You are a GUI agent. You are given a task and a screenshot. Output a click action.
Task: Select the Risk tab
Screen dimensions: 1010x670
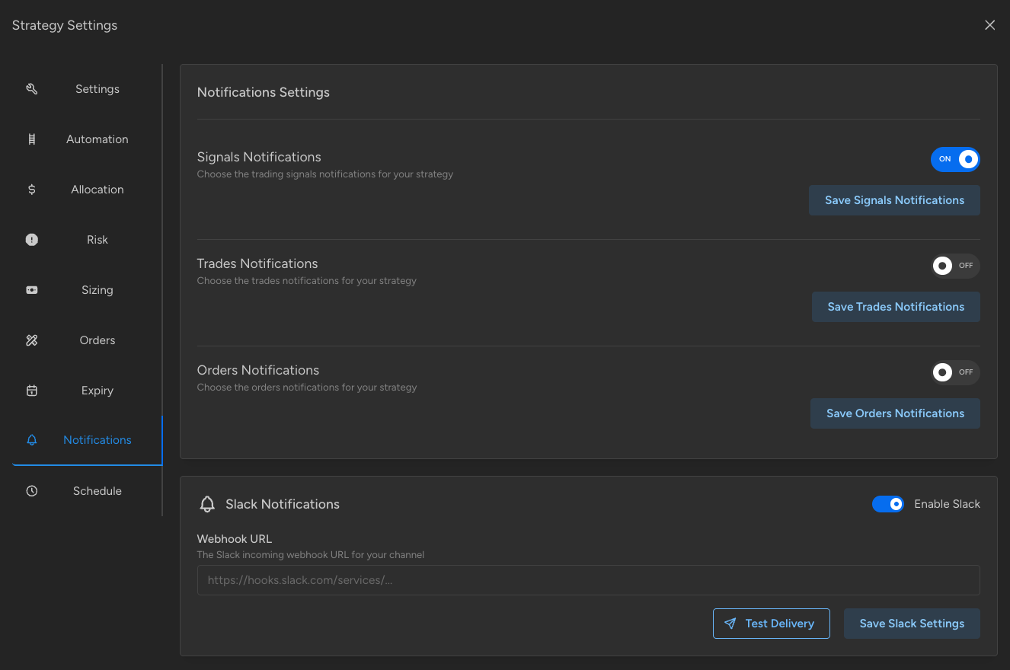[x=88, y=240]
